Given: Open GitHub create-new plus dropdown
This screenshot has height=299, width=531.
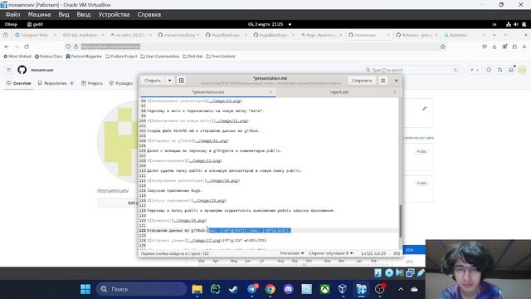Looking at the screenshot, I should point(474,70).
